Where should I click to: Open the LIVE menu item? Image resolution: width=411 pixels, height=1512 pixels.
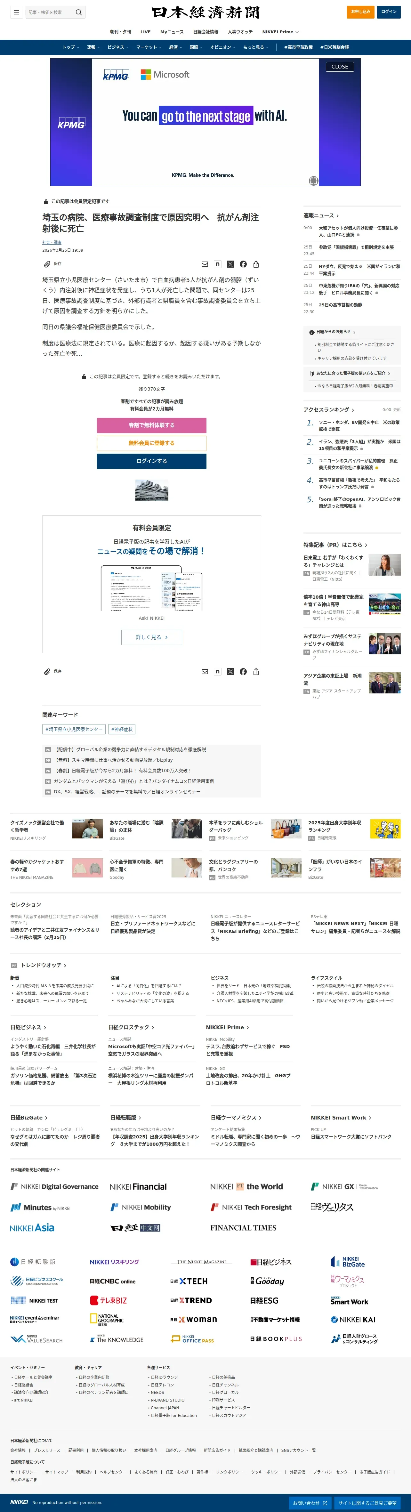[x=146, y=32]
